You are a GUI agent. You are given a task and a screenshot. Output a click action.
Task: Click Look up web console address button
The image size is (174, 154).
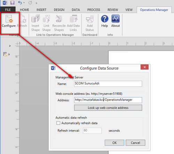(108, 108)
